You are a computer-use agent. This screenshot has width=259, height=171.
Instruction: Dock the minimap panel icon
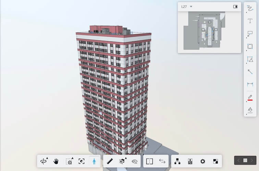[235, 7]
